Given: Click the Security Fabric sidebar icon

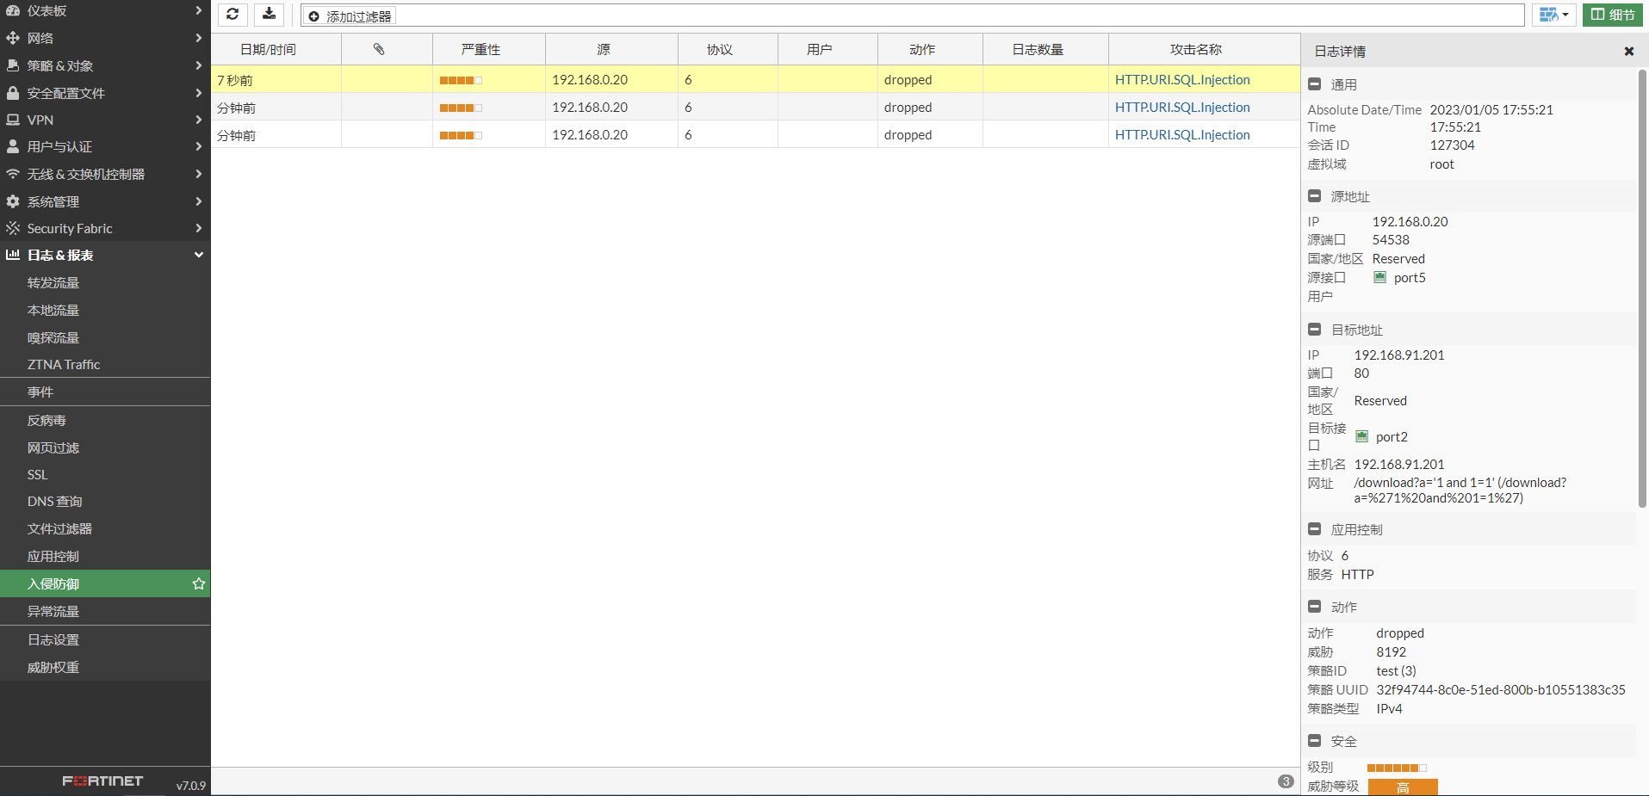Looking at the screenshot, I should point(13,228).
